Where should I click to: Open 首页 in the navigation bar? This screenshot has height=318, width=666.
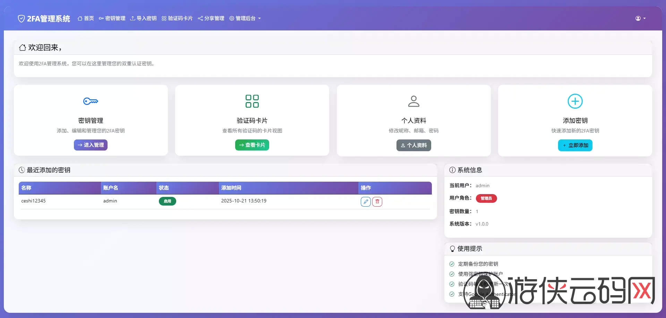point(86,18)
